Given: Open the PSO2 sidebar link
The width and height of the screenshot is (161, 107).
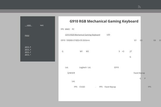Looking at the screenshot, I should point(27,36).
